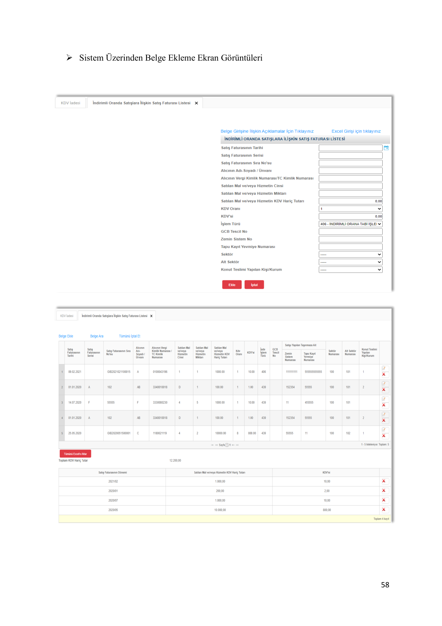Click Tümünü Excel'e Aktar button
The height and width of the screenshot is (626, 442).
click(75, 454)
